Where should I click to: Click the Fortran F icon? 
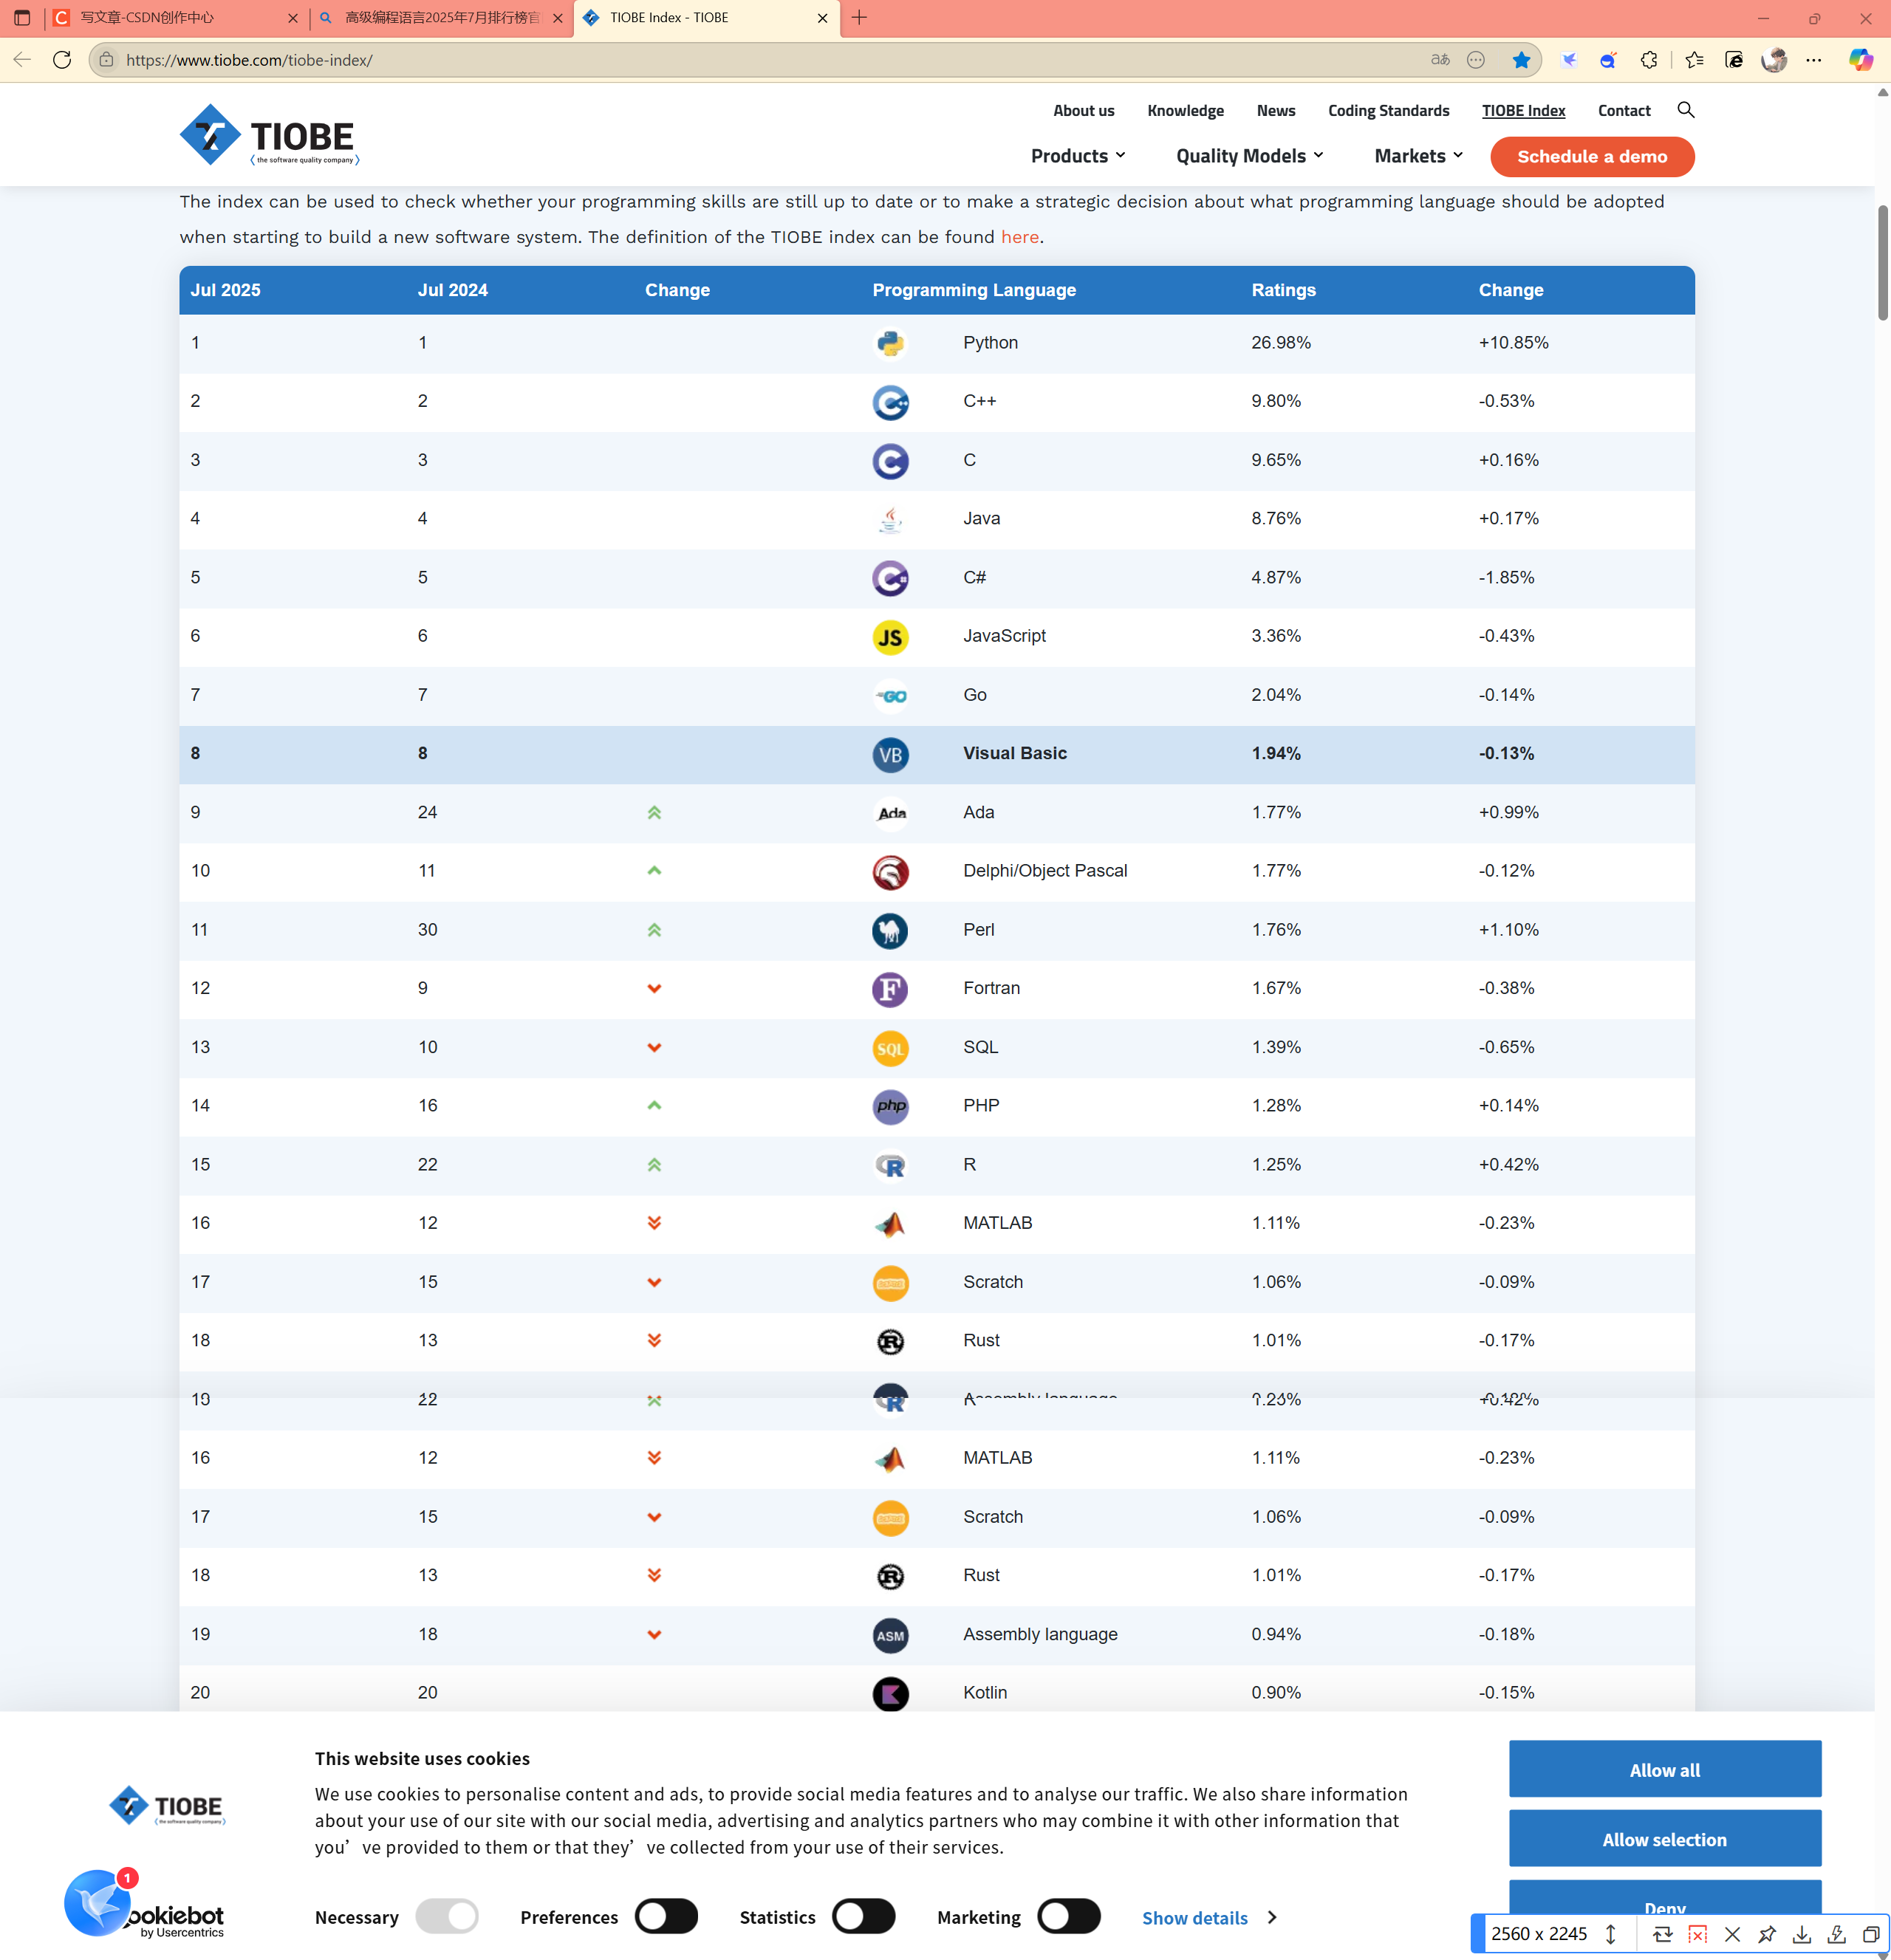890,989
